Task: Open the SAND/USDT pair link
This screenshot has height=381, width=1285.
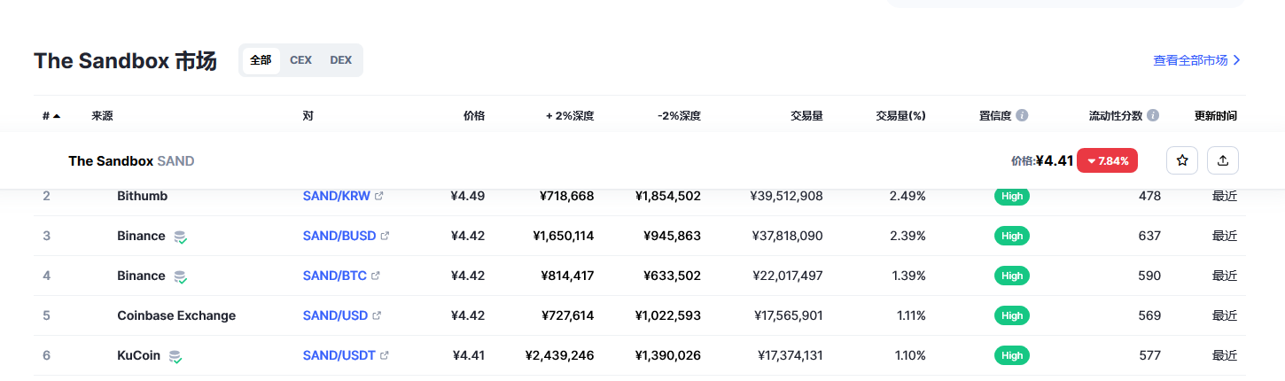Action: click(339, 355)
